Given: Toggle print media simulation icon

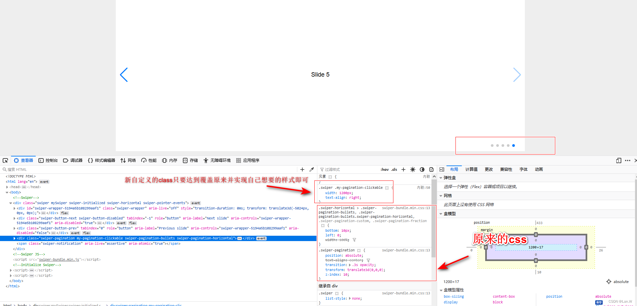Looking at the screenshot, I should 431,169.
